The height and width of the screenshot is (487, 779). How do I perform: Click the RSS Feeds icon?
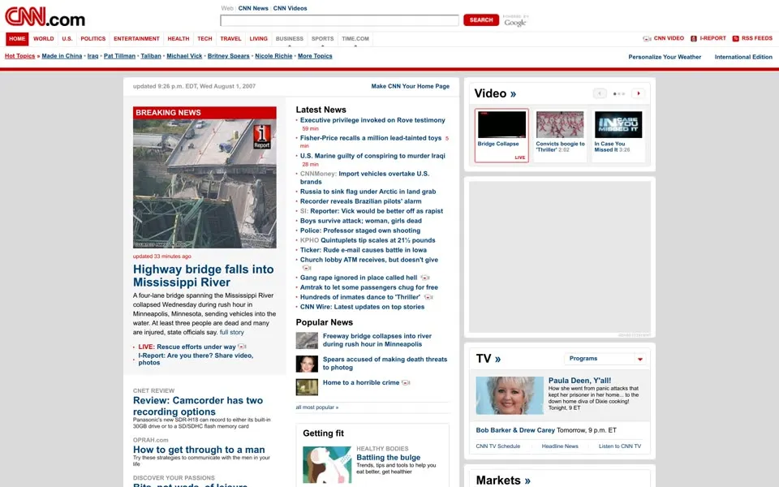click(x=735, y=39)
